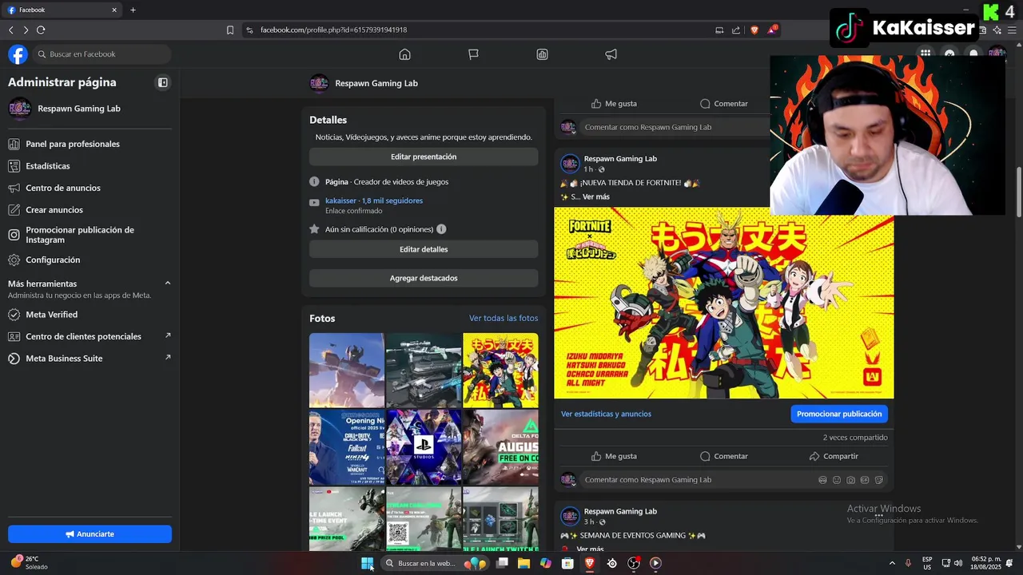Open the Delta Force August photo thumbnail
1023x575 pixels.
(x=500, y=447)
